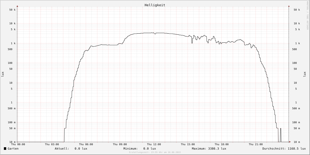Click the right axis 5 k label
310x155 pixels.
[x=298, y=29]
